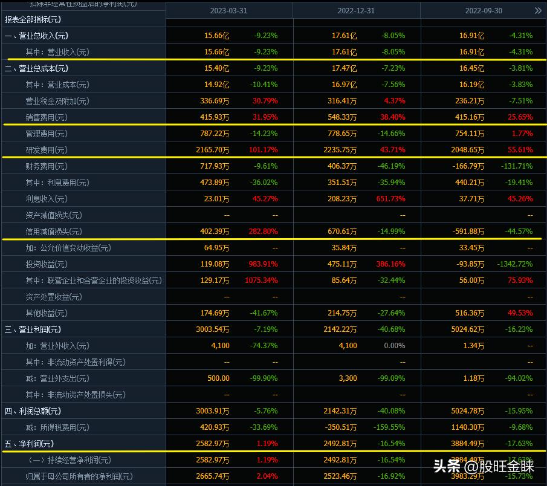Click the 其中：营业收入(元) row label
The width and height of the screenshot is (547, 486).
pyautogui.click(x=57, y=53)
